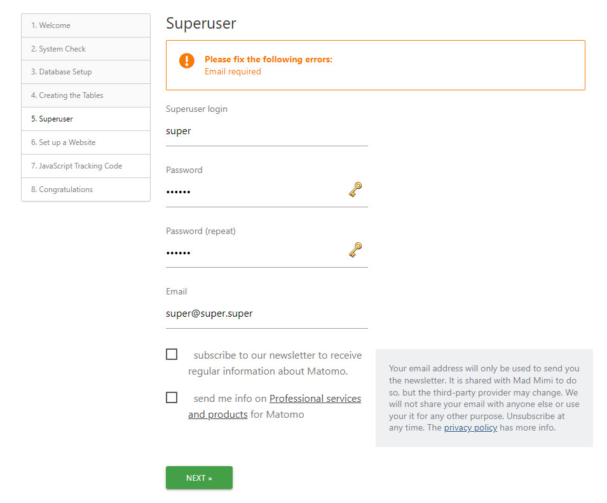Enable the newsletter subscription checkbox
Viewport: 607px width, 503px height.
click(x=172, y=354)
